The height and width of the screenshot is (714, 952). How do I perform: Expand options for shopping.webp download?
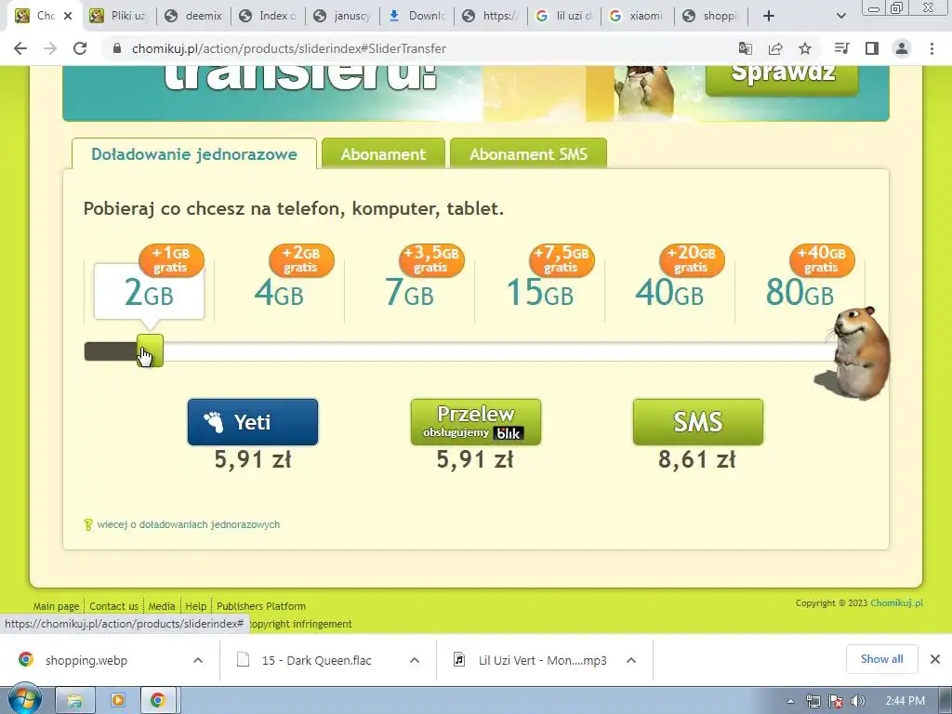tap(198, 660)
